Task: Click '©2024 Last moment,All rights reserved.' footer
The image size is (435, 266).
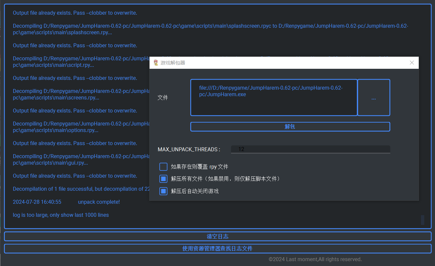Action: click(315, 259)
